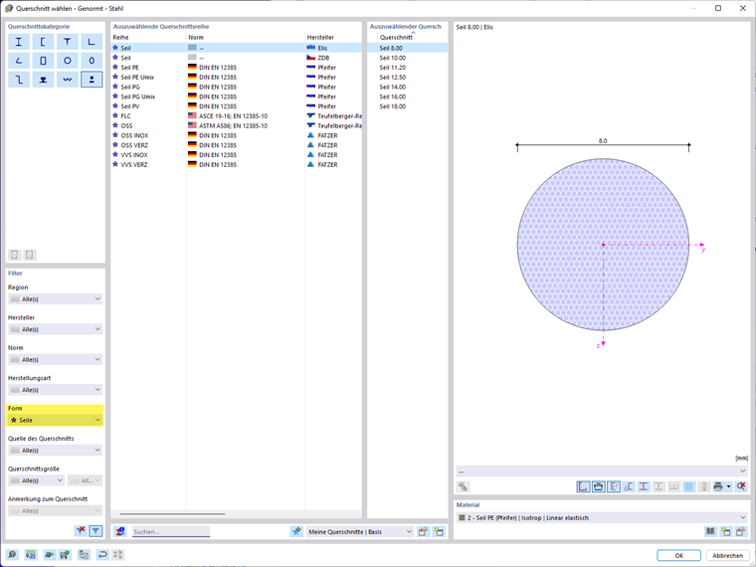Open the Hersteller filter dropdown

56,329
